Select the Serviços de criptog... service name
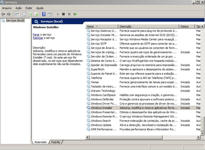Screen dimensions: 205x150 coord(104,52)
